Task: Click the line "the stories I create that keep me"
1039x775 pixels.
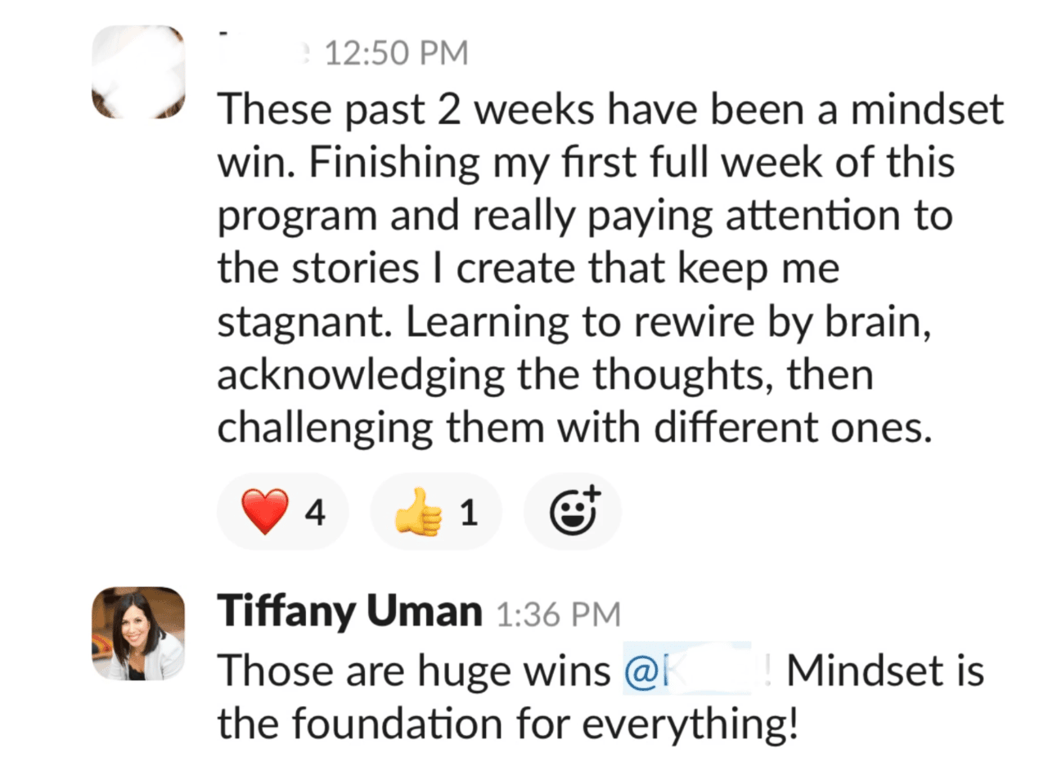Action: (528, 269)
